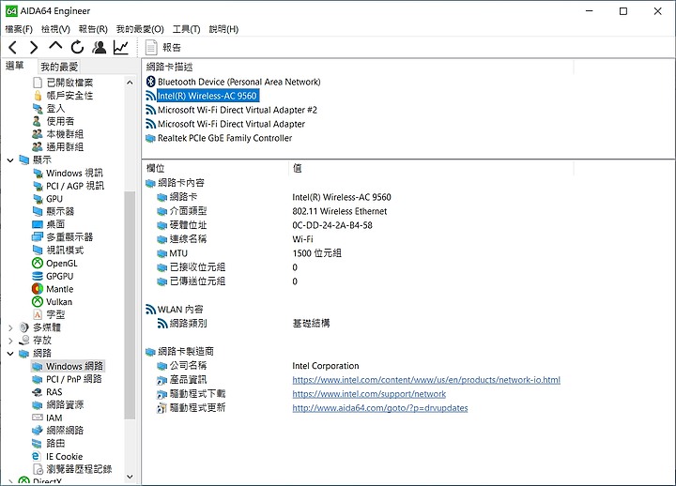Open the aida64 drvupdates link
The height and width of the screenshot is (486, 676).
point(380,408)
